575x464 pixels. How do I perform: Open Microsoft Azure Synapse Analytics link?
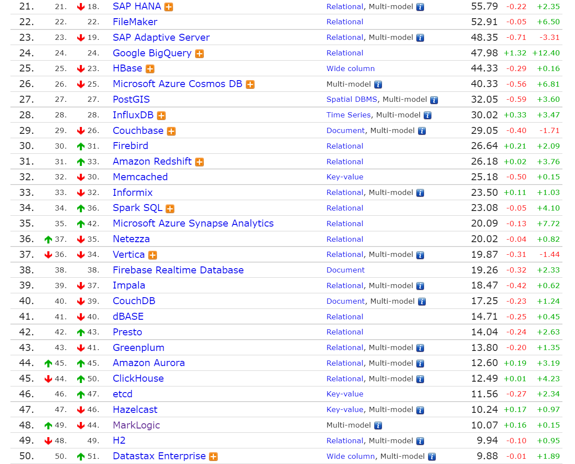click(x=193, y=224)
